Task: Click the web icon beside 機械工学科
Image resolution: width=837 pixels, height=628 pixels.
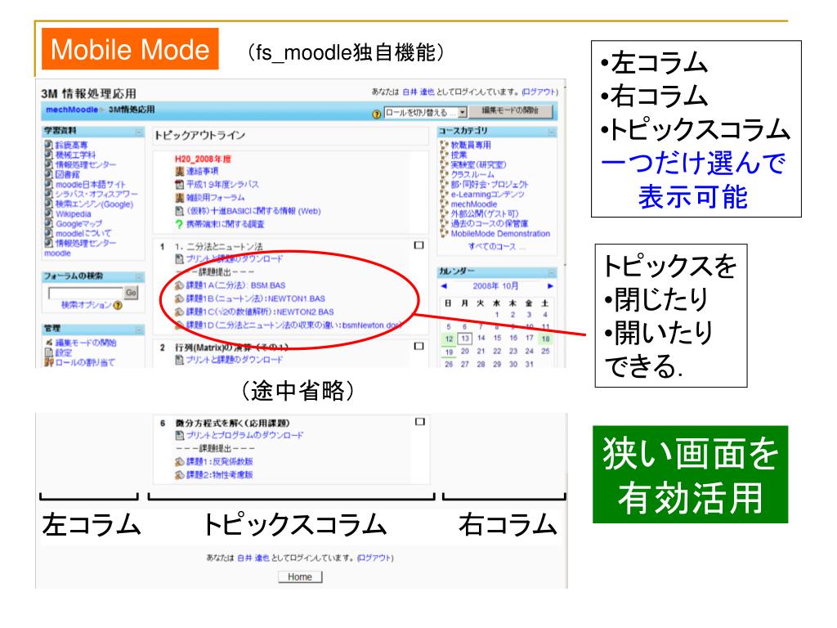Action: tap(48, 155)
